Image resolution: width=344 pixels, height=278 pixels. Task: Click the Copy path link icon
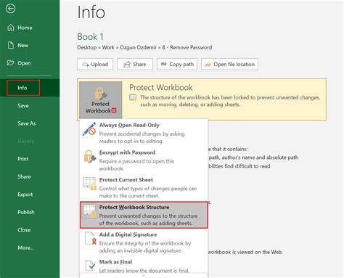(x=164, y=64)
